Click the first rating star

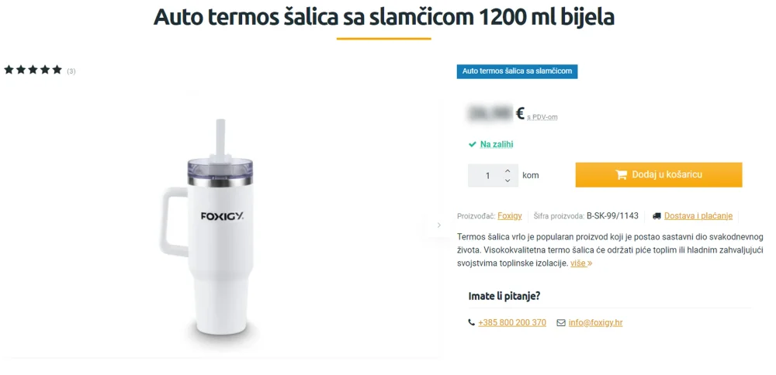[9, 70]
